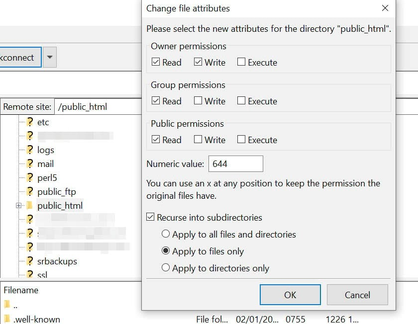Cancel the Change file attributes dialog
Image resolution: width=418 pixels, height=324 pixels.
(x=357, y=295)
